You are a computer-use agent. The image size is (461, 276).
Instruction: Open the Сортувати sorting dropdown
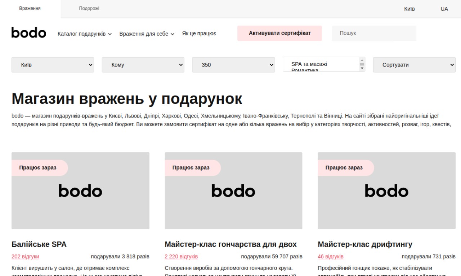tap(414, 65)
